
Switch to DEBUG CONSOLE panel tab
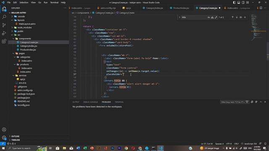pos(90,102)
